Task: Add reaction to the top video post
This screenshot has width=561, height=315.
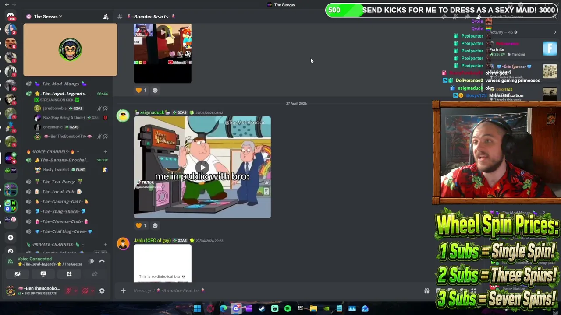Action: pos(155,90)
